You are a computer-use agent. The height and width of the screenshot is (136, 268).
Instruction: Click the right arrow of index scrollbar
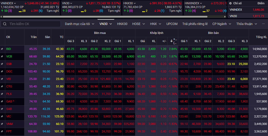click(225, 17)
